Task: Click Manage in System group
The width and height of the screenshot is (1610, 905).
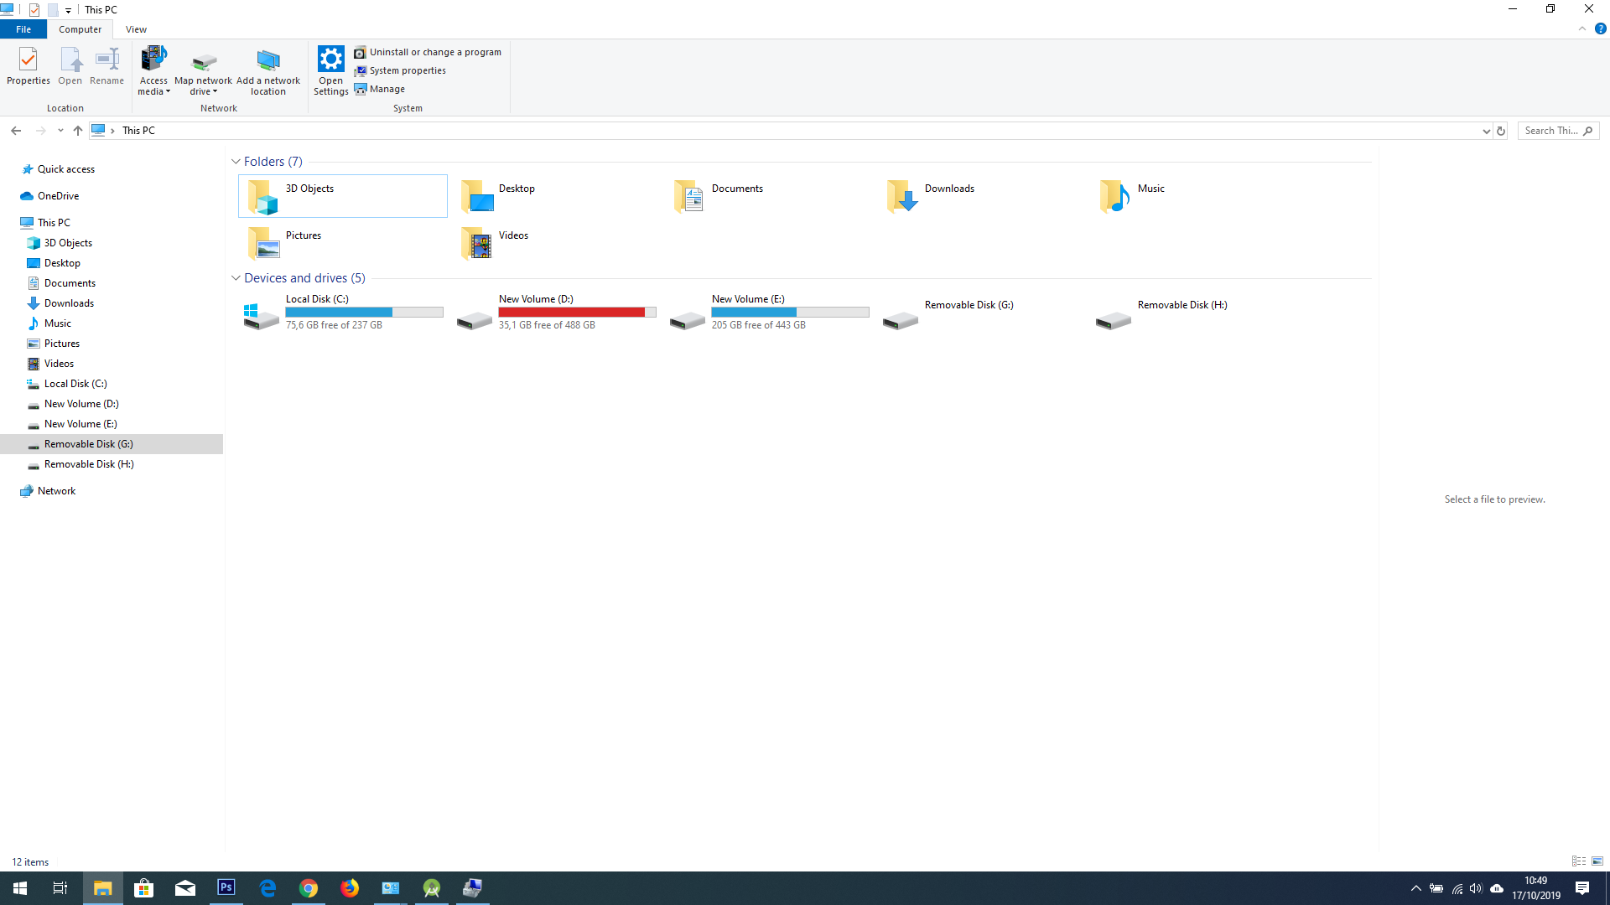Action: [387, 89]
